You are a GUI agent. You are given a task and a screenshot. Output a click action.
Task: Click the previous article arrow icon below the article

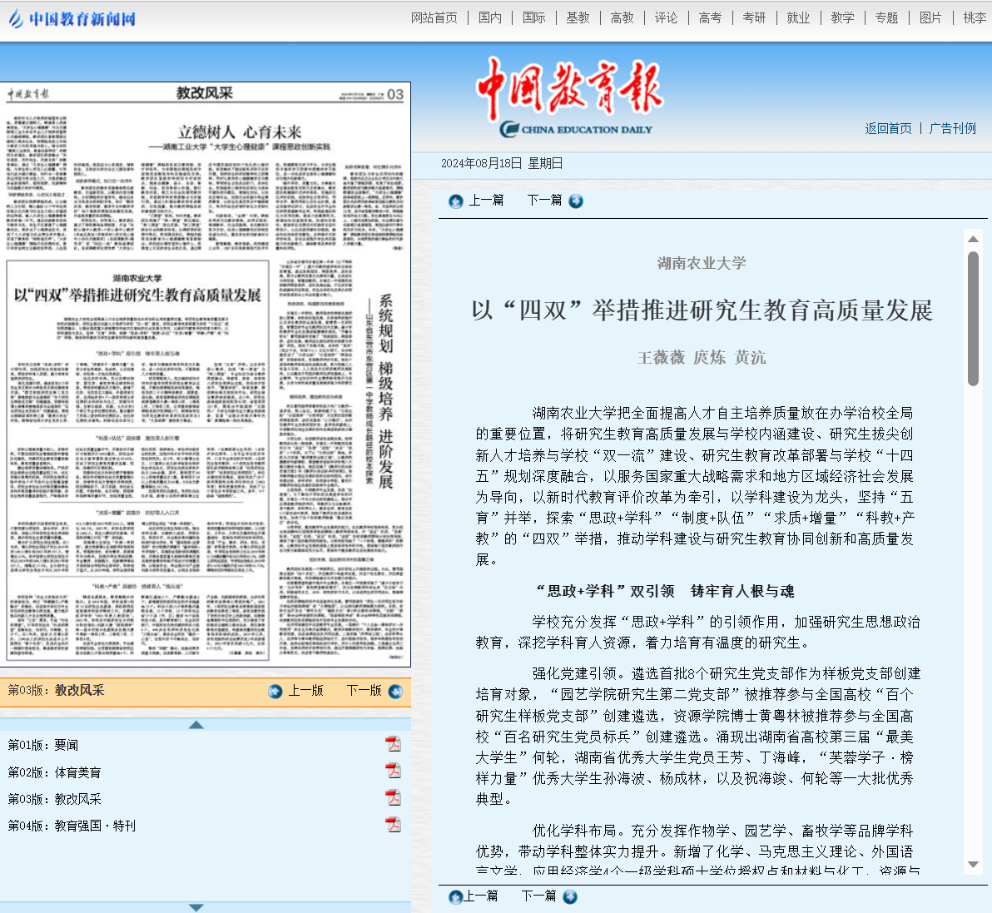(455, 897)
